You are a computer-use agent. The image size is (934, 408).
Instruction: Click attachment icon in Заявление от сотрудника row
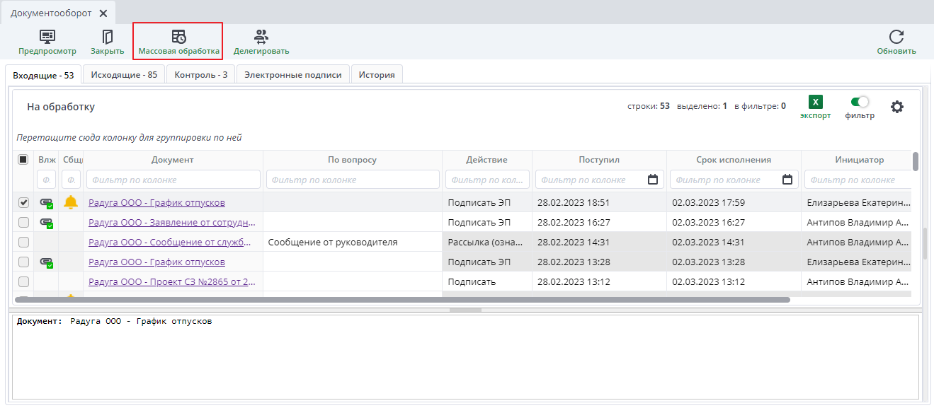point(47,223)
